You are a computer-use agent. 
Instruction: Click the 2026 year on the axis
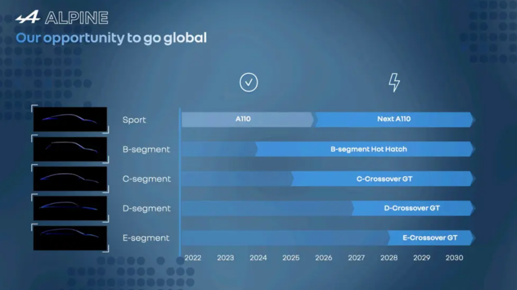pyautogui.click(x=323, y=258)
